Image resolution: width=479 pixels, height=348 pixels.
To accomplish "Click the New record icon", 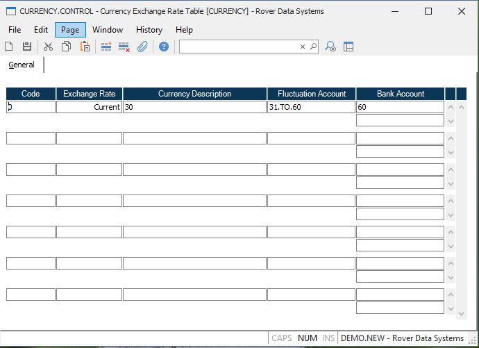I will point(9,47).
